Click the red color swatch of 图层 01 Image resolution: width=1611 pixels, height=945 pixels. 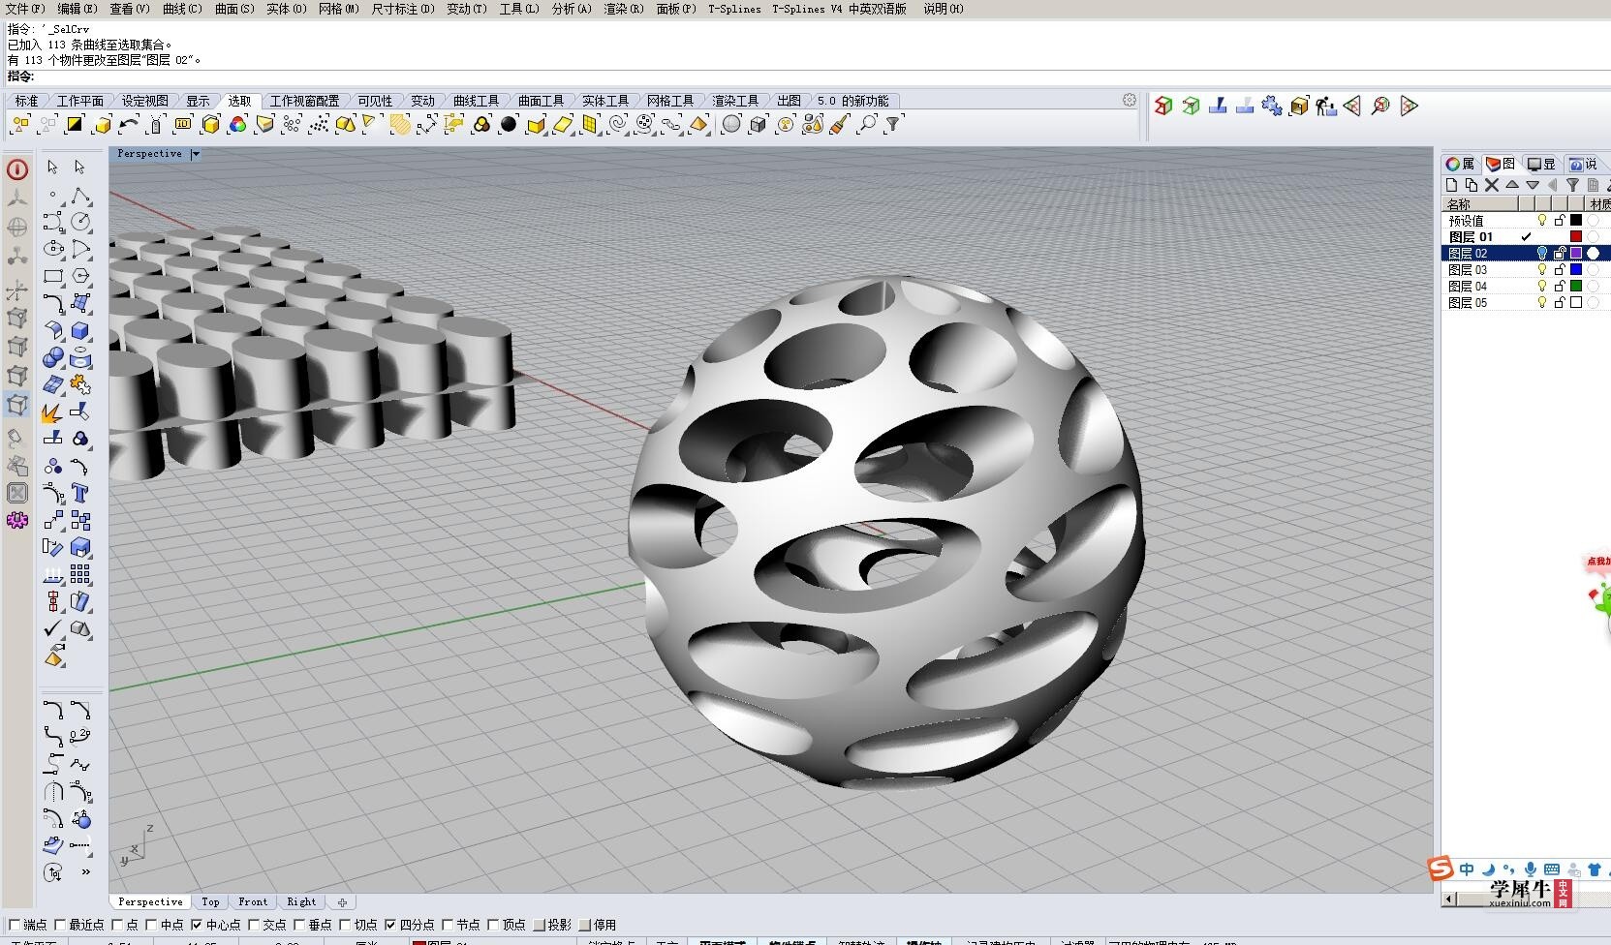1576,237
